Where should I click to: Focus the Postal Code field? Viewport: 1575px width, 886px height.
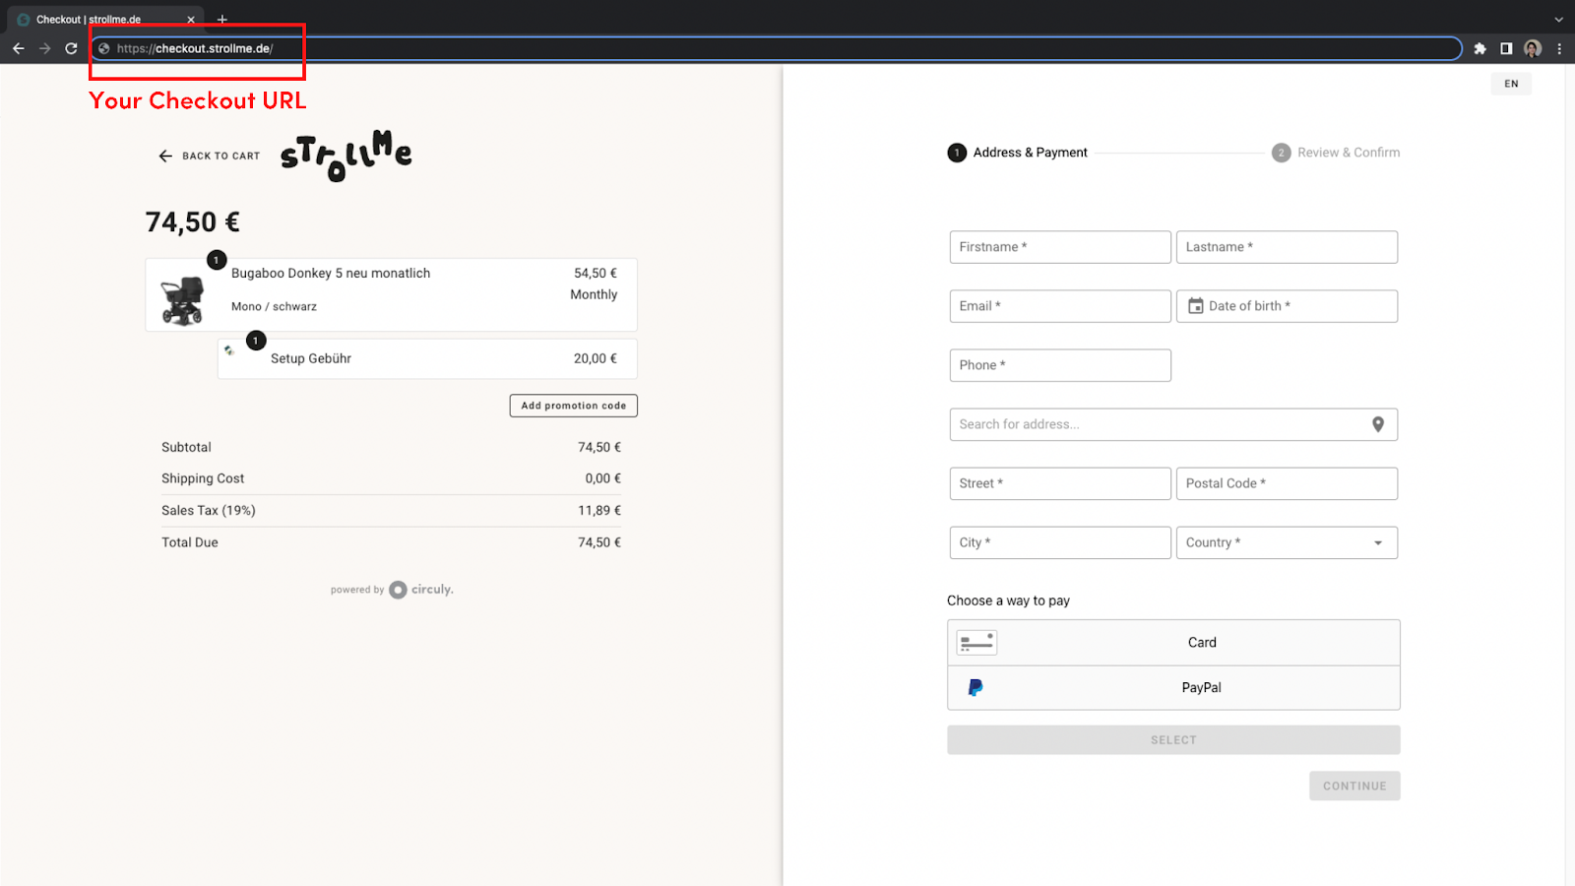(x=1287, y=483)
